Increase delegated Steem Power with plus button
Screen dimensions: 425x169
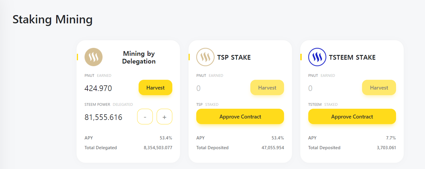[x=164, y=117]
